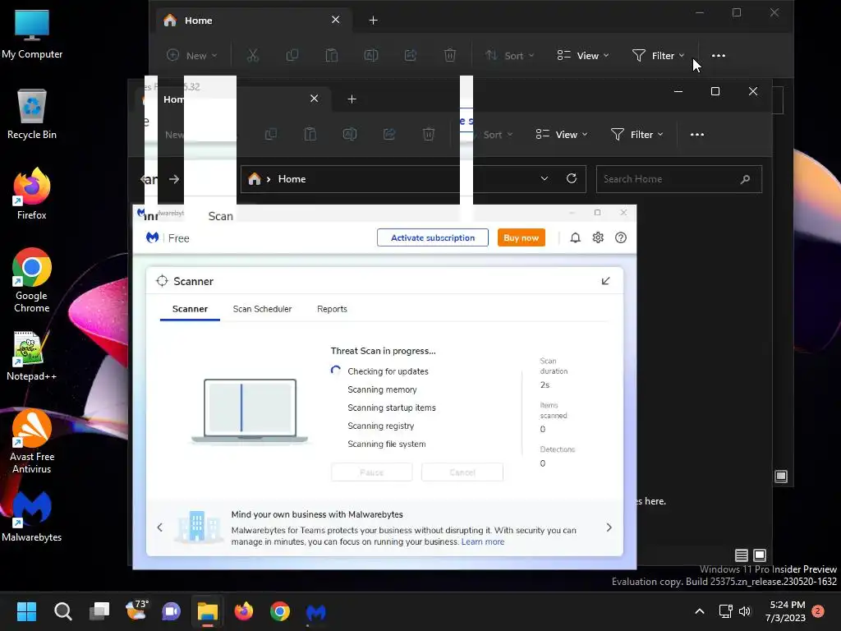Click Paste icon in front Explorer toolbar
The image size is (841, 631).
click(x=310, y=134)
